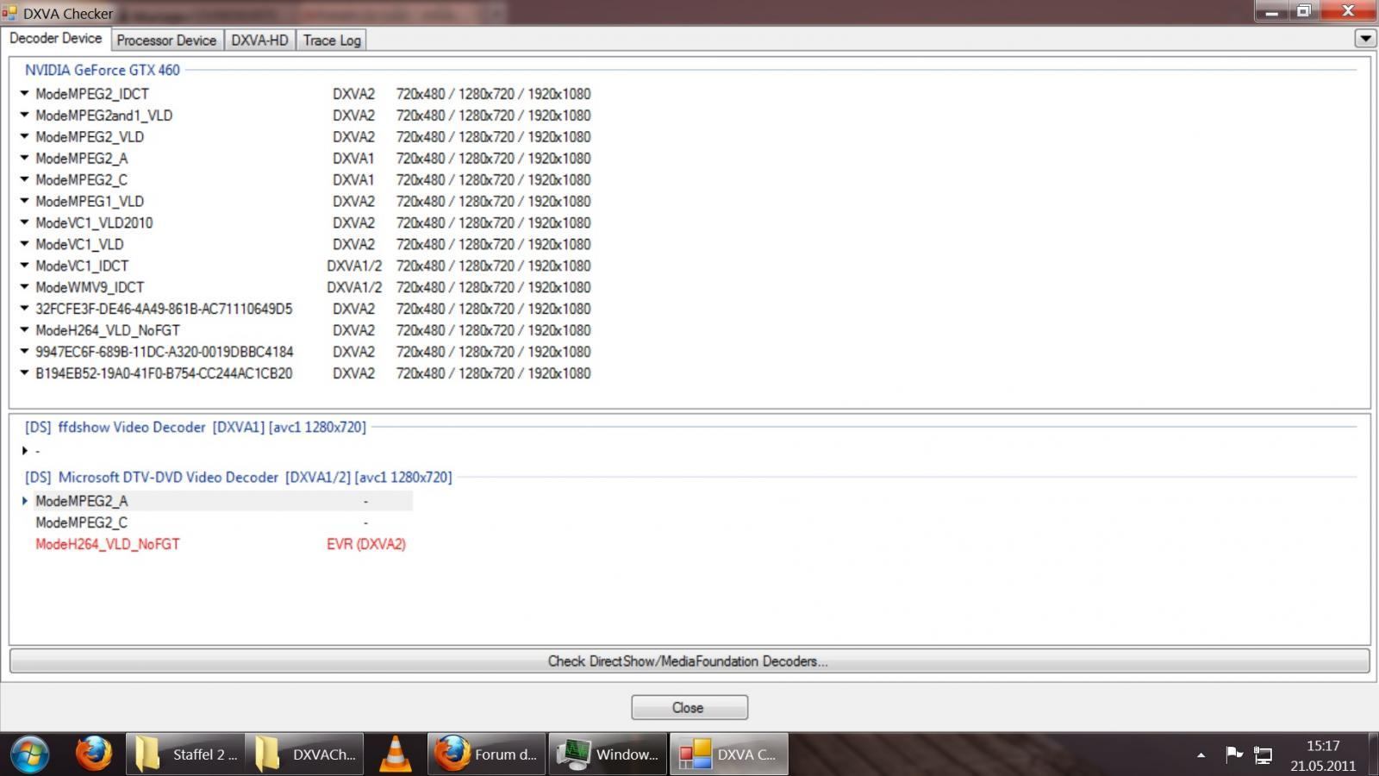Switch to the DXVACh... folder taskbar window
This screenshot has height=776, width=1379.
click(x=305, y=754)
